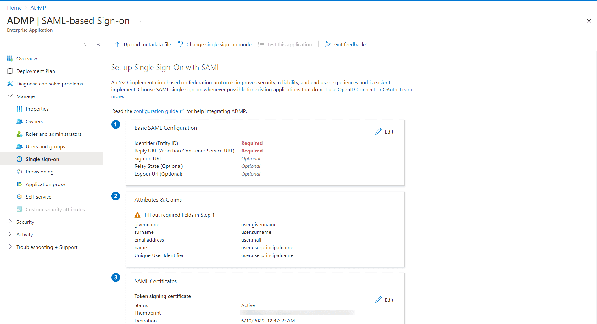Open Self-service configuration

(x=38, y=197)
